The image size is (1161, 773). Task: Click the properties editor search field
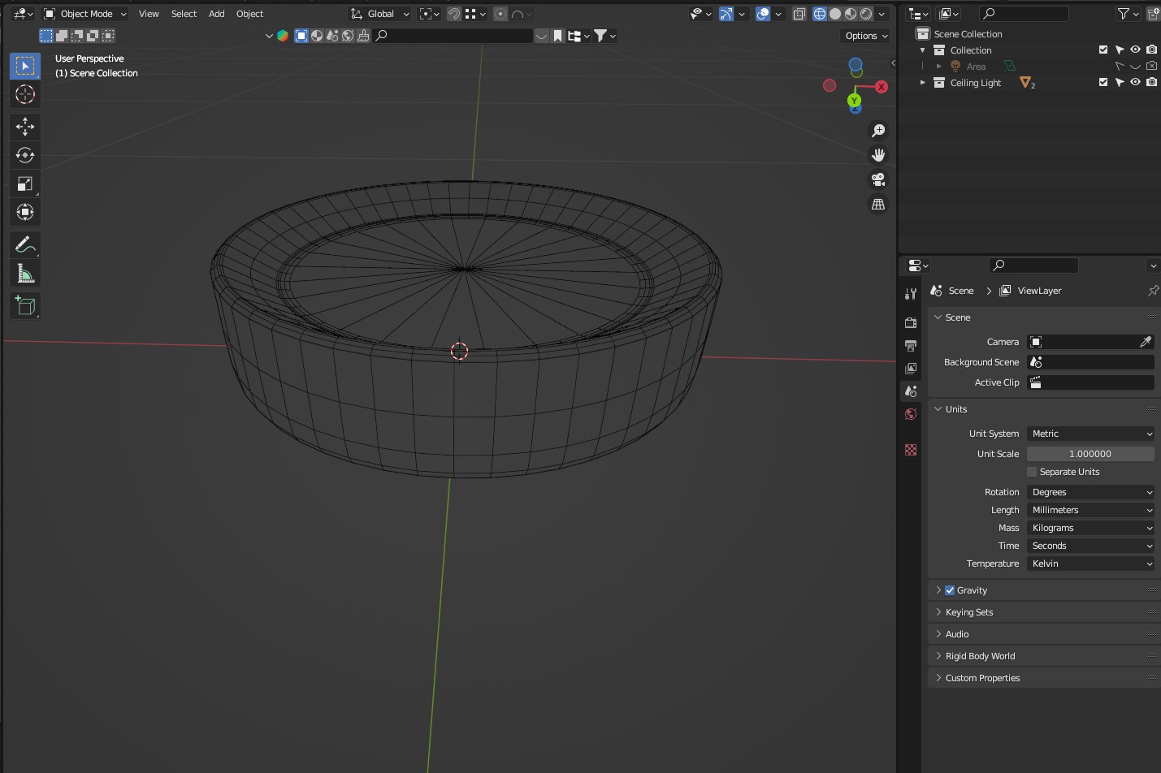(x=1033, y=266)
